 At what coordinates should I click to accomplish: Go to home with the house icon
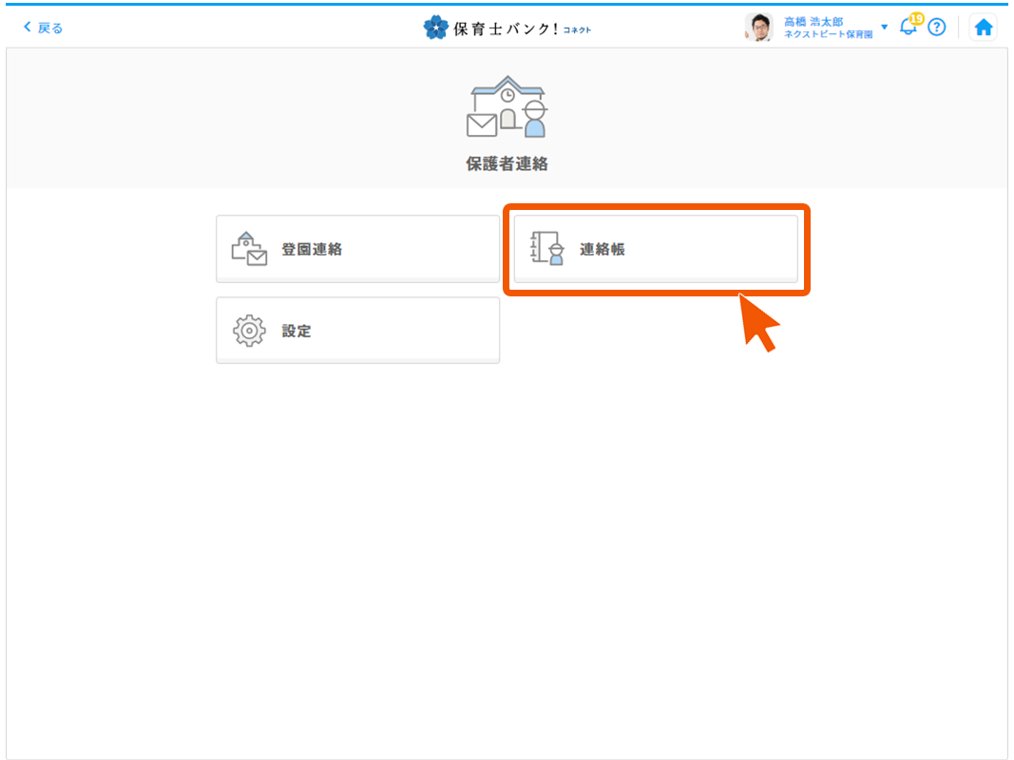pos(984,28)
